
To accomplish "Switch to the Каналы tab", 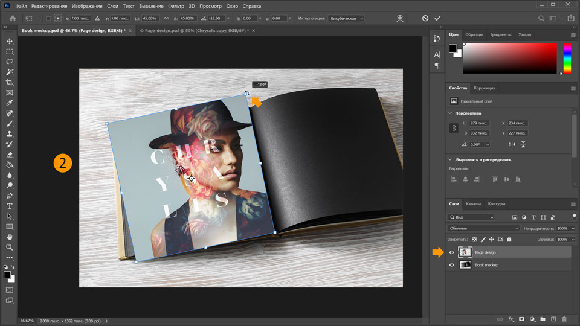I will 473,204.
